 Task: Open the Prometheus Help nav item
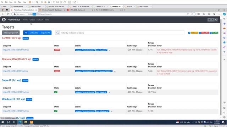(47, 20)
